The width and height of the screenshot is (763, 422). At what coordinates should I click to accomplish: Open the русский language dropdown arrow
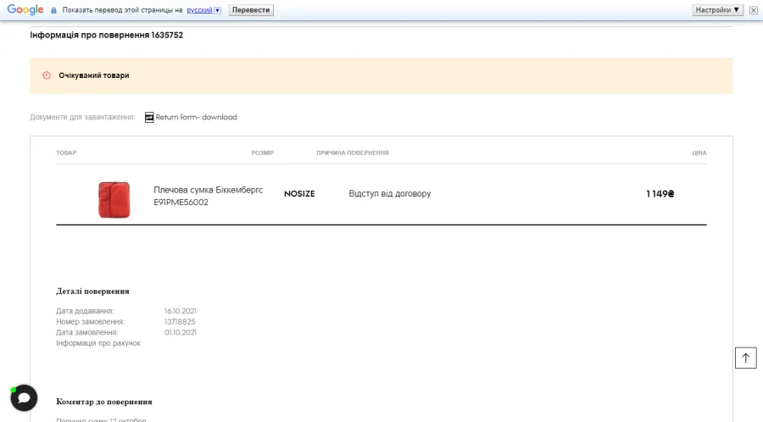tap(218, 10)
